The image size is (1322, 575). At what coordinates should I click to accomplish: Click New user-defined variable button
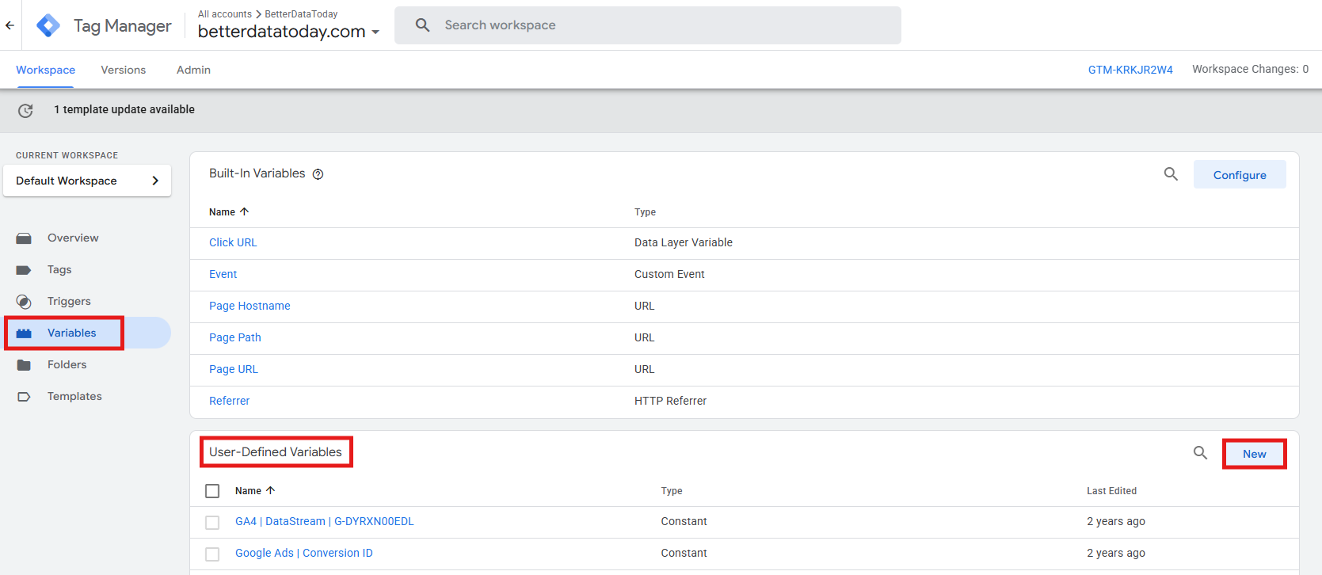[1255, 454]
